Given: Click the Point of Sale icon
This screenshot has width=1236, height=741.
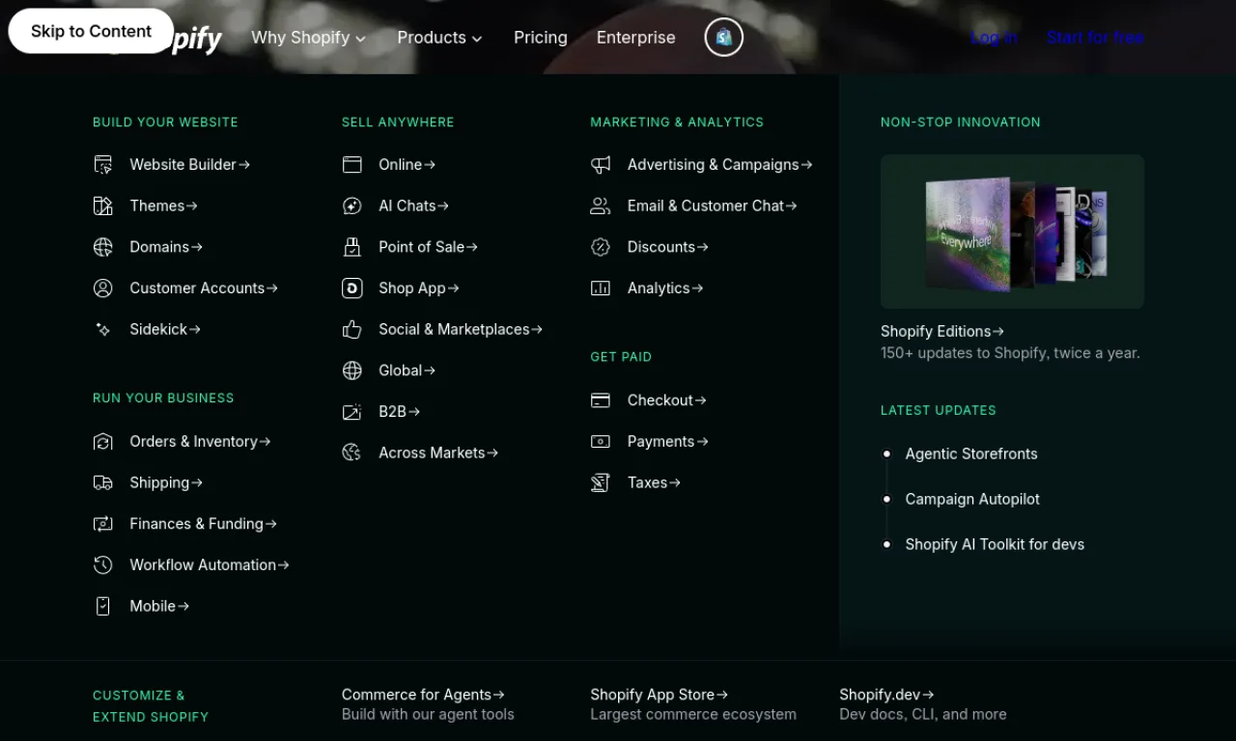Looking at the screenshot, I should pos(351,247).
